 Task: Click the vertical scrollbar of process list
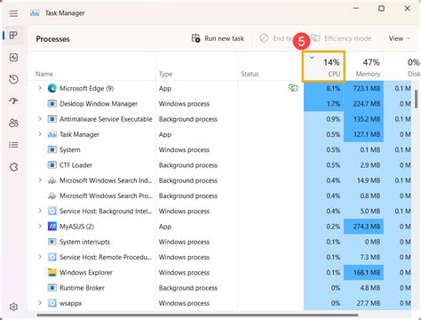click(x=416, y=100)
